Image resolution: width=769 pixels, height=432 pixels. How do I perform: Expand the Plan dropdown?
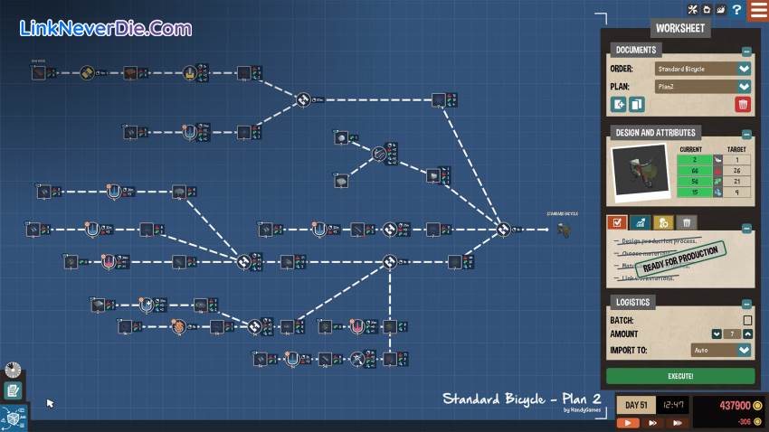744,87
